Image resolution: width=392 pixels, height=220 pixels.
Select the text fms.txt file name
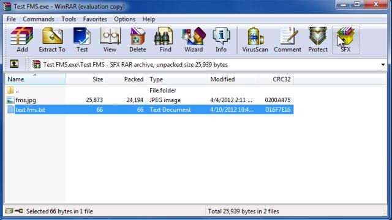[x=30, y=110]
